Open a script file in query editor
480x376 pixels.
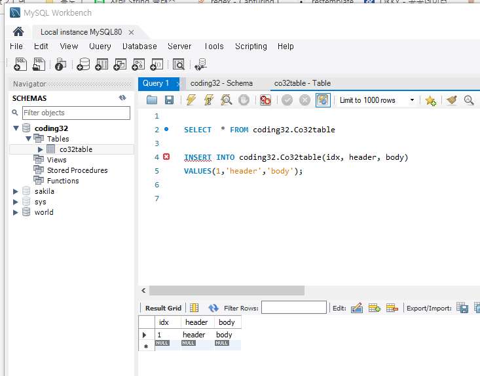tap(152, 100)
